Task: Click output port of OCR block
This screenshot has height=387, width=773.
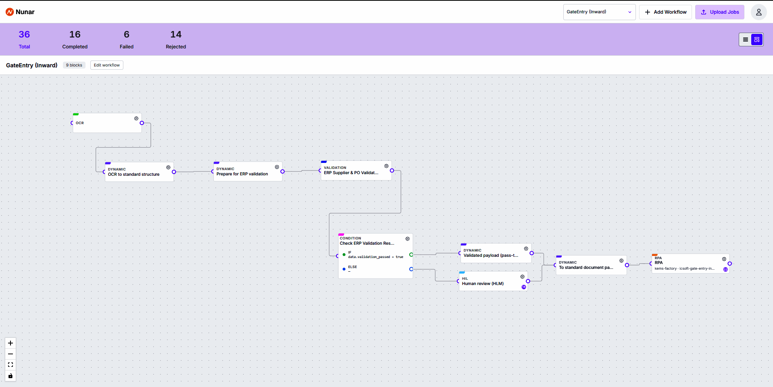Action: click(142, 123)
